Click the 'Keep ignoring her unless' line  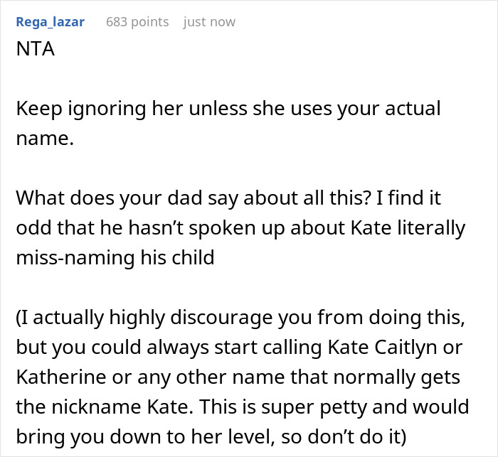click(228, 109)
